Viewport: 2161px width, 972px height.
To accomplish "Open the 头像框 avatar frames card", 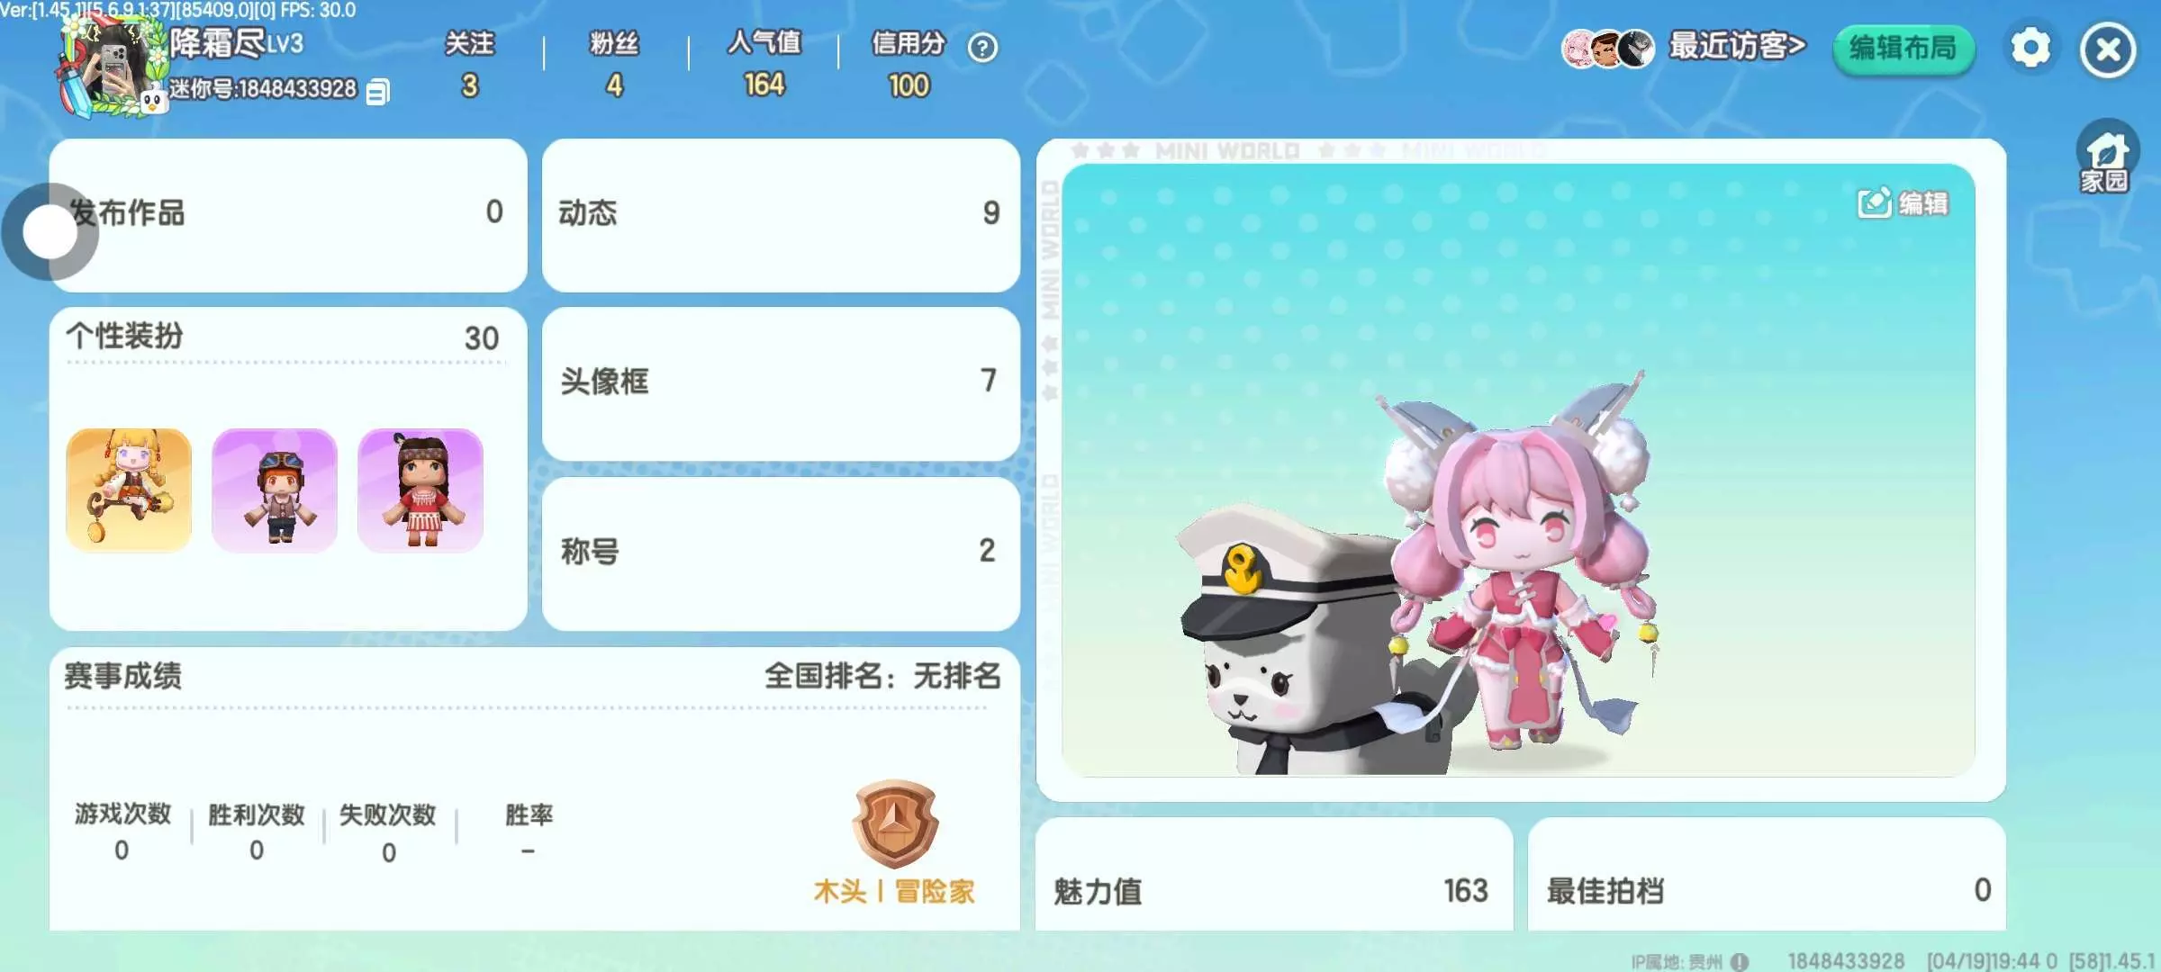I will (781, 382).
